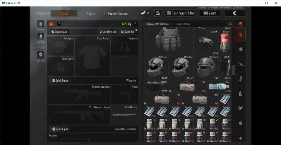Switch to the Team Lending tab
281x145 pixels.
click(182, 24)
